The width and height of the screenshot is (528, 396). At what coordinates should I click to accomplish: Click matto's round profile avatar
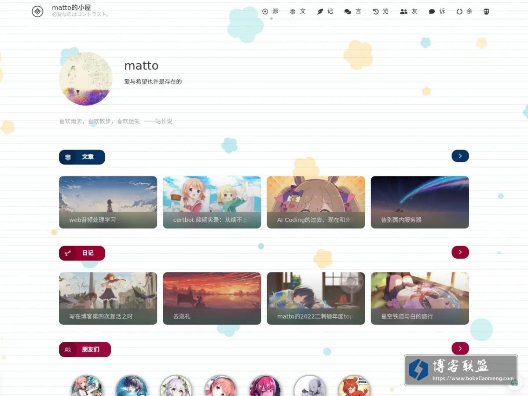(86, 79)
